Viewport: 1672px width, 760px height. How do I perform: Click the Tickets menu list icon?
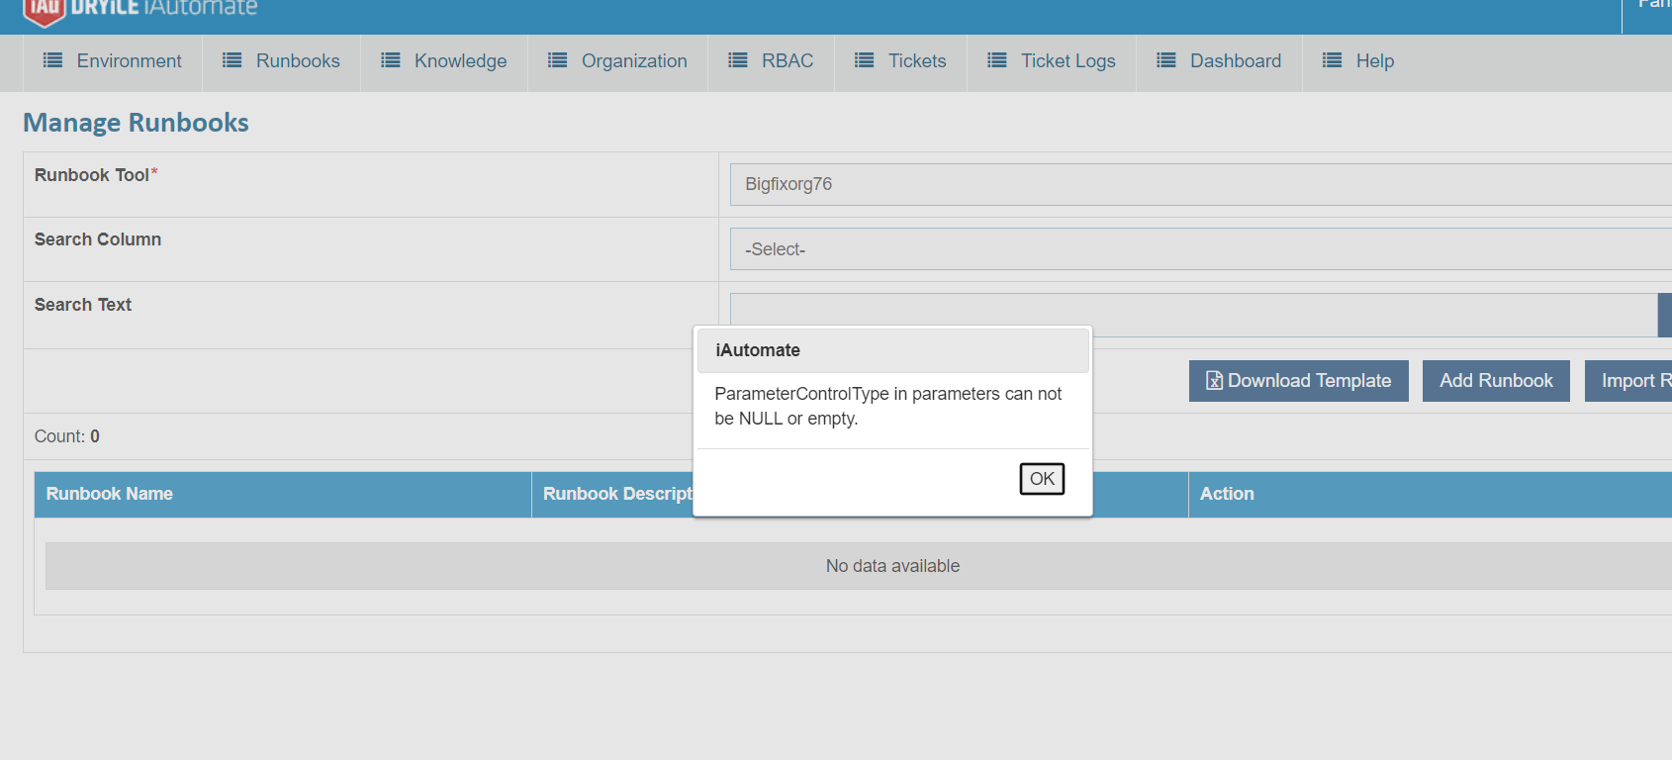pos(865,60)
